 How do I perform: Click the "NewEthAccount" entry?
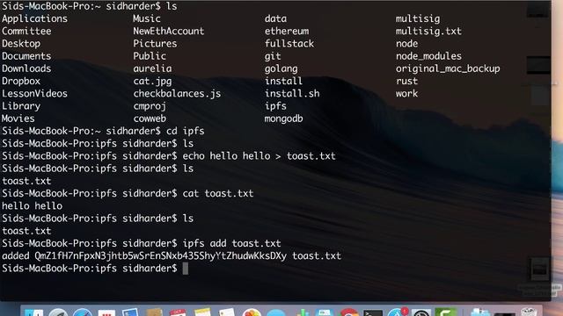169,32
